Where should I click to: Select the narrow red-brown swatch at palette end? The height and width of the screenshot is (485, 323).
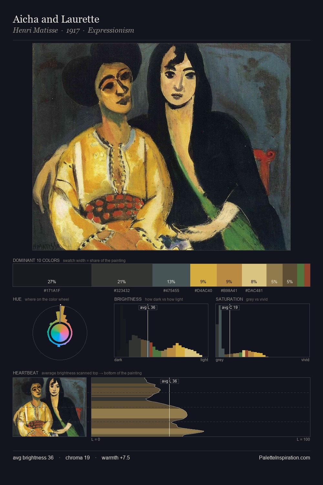pyautogui.click(x=307, y=275)
